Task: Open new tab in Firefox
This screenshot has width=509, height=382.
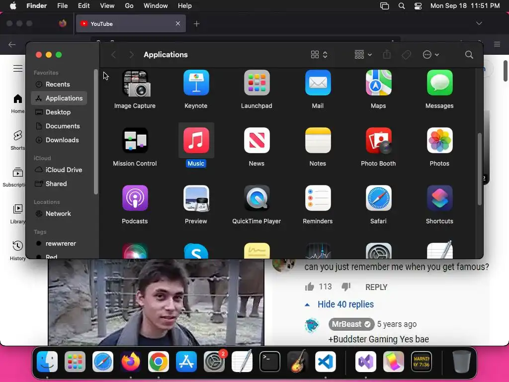Action: point(196,24)
